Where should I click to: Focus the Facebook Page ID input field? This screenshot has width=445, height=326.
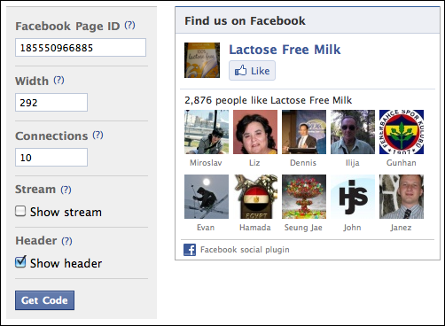point(81,47)
